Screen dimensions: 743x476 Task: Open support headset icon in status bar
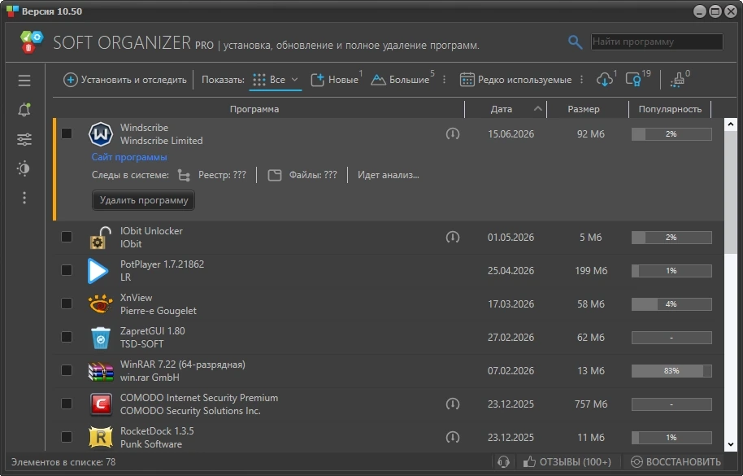click(x=504, y=462)
